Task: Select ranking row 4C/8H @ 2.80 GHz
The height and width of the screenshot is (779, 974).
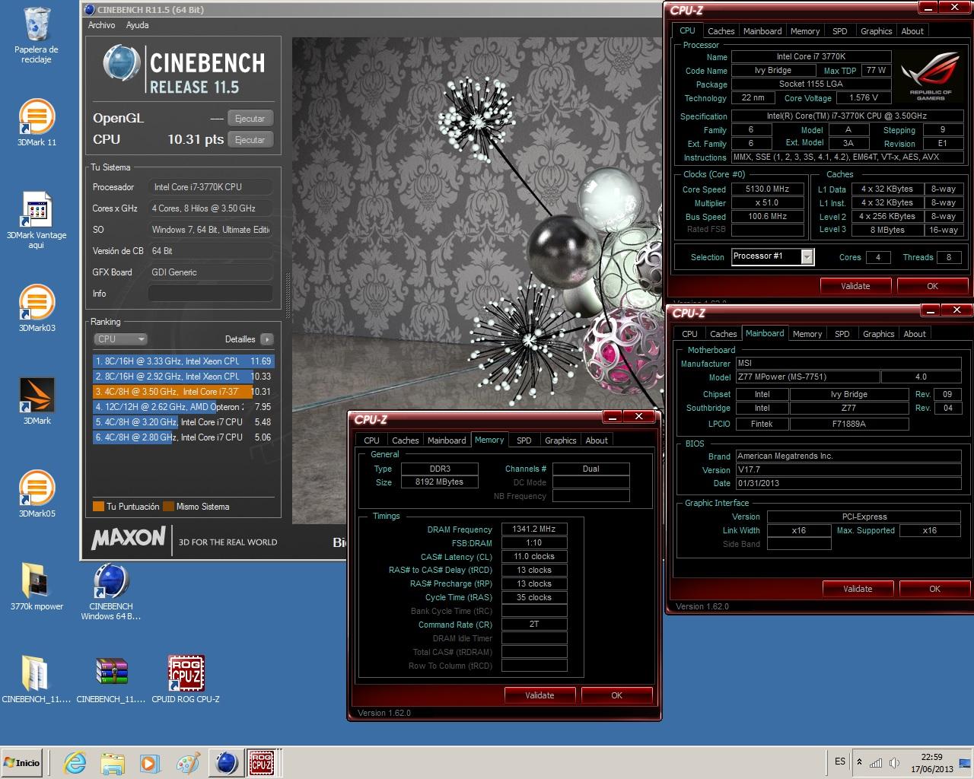Action: point(183,437)
